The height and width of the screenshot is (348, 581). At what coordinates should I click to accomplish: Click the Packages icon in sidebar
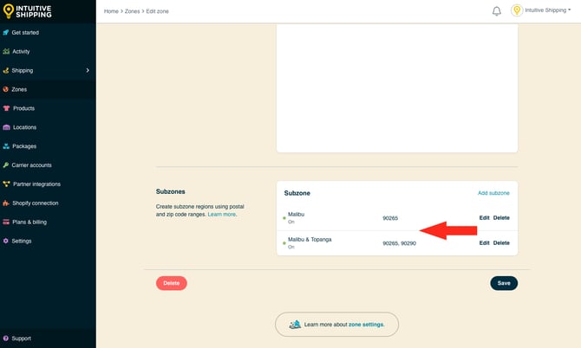(6, 146)
